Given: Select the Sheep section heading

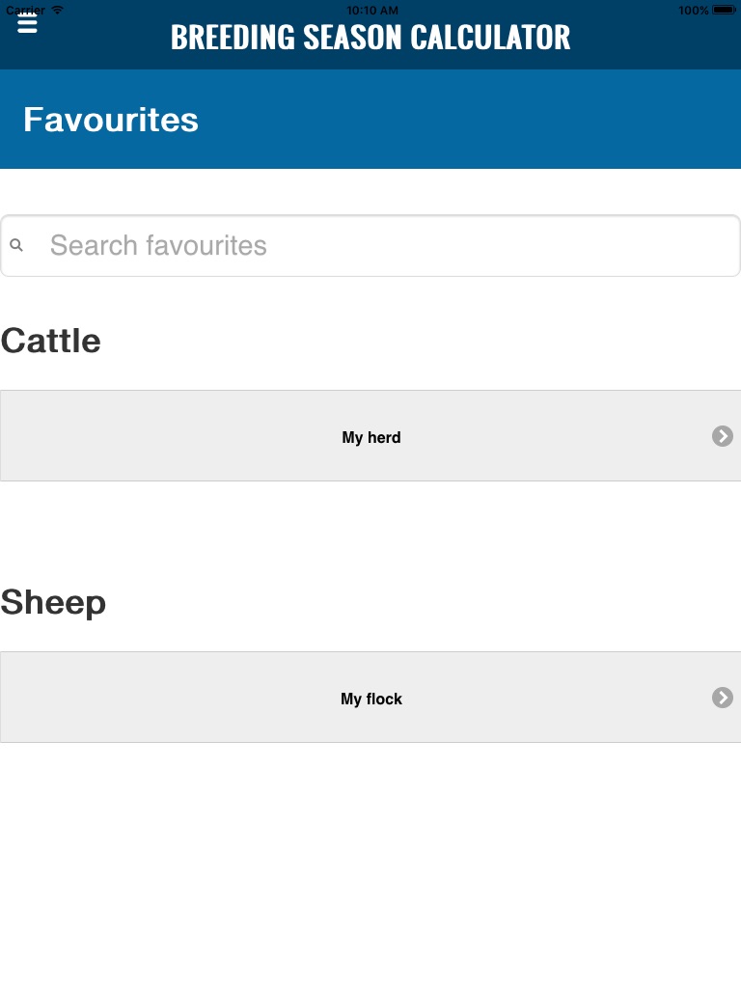Looking at the screenshot, I should pyautogui.click(x=53, y=602).
